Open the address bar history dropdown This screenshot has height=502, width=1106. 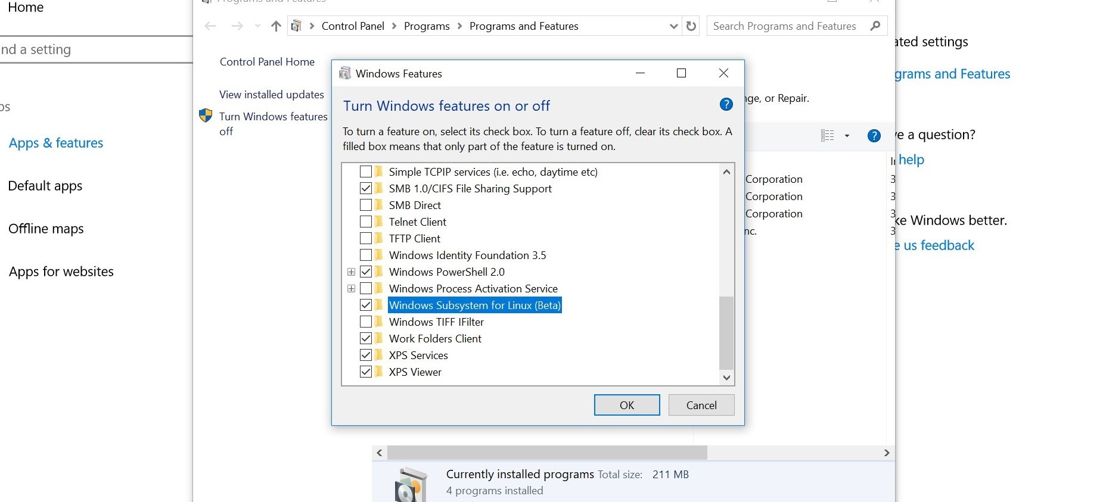[x=673, y=26]
